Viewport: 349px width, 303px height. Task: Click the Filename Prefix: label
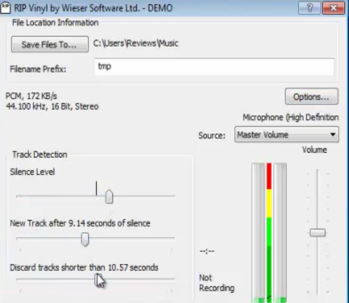click(x=38, y=69)
